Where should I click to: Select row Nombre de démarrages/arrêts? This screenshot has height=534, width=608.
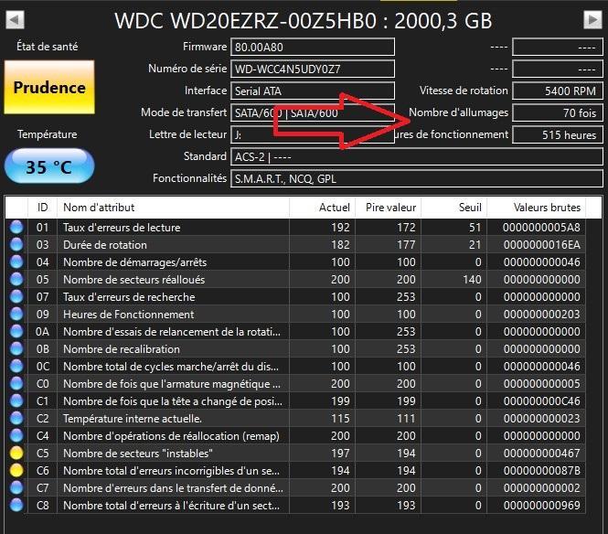(295, 262)
